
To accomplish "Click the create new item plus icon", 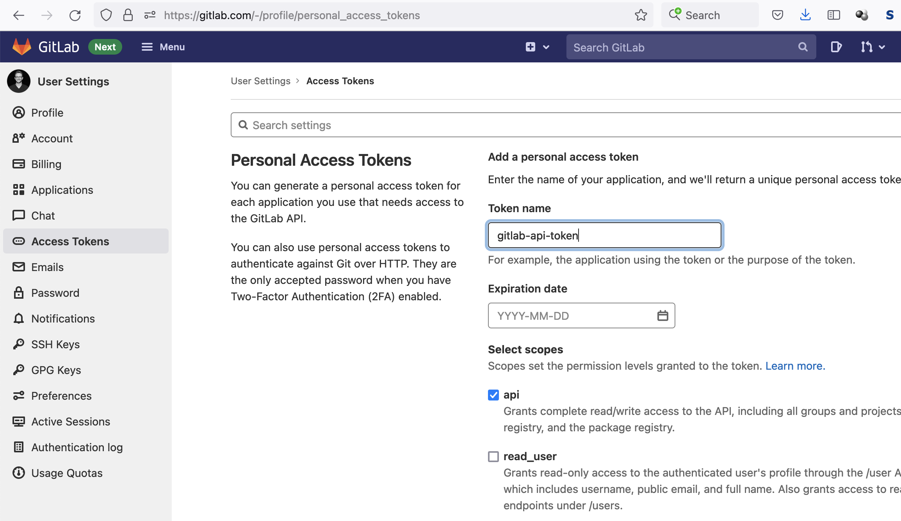I will (531, 46).
